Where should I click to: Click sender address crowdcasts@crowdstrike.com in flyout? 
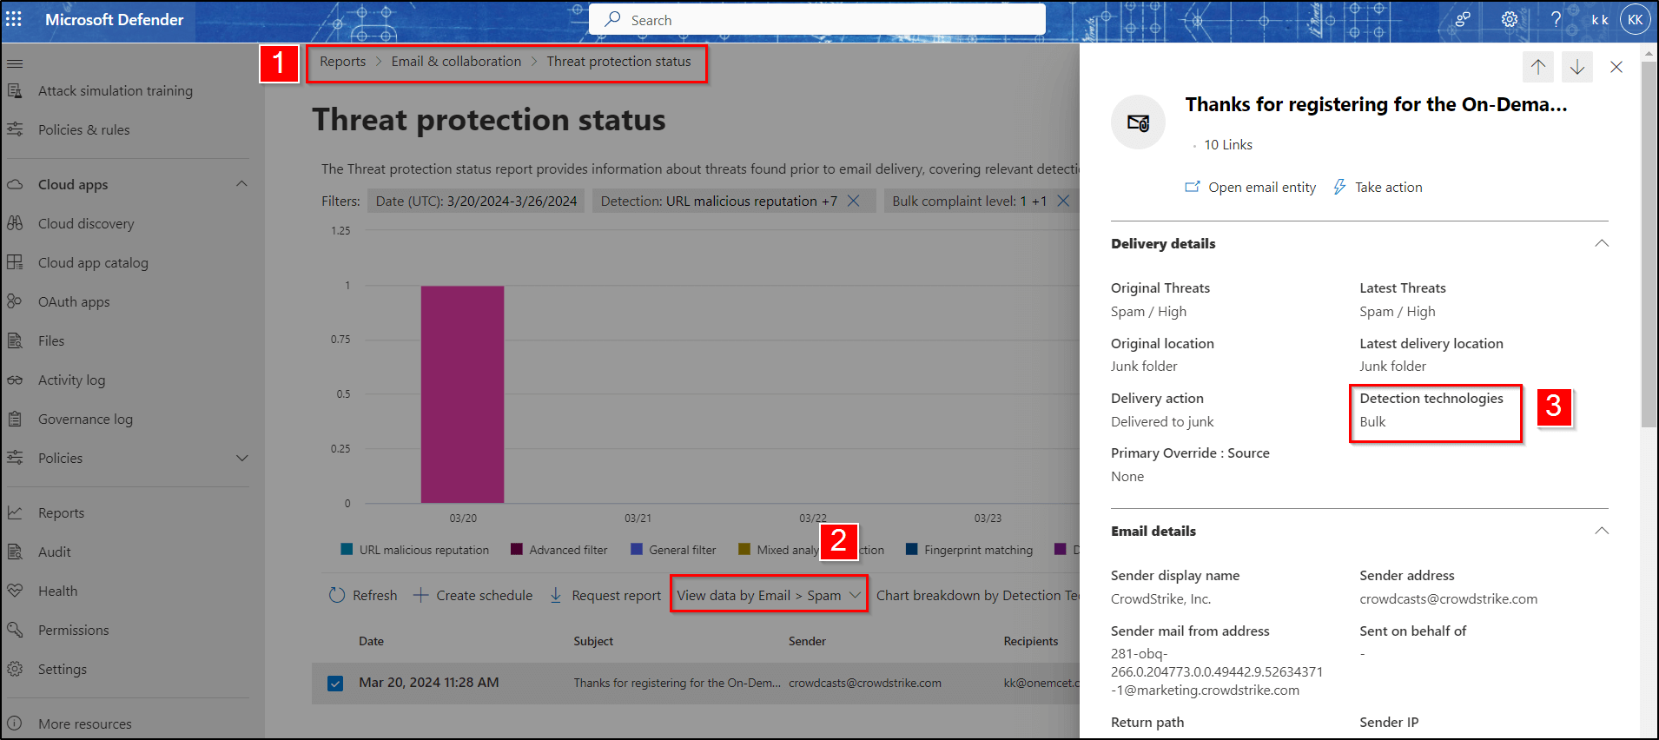(x=1448, y=598)
